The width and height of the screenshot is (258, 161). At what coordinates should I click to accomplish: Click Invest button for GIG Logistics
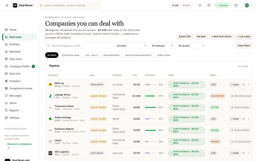(x=235, y=153)
